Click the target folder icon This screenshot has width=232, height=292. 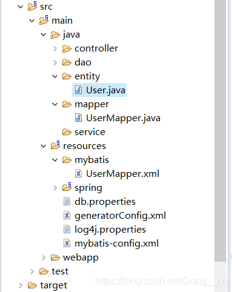pos(32,285)
